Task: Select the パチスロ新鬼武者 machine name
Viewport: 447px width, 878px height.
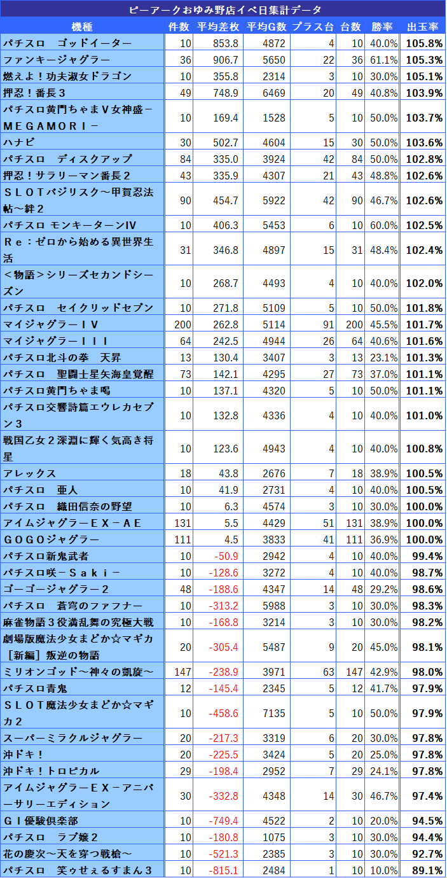Action: coord(46,556)
